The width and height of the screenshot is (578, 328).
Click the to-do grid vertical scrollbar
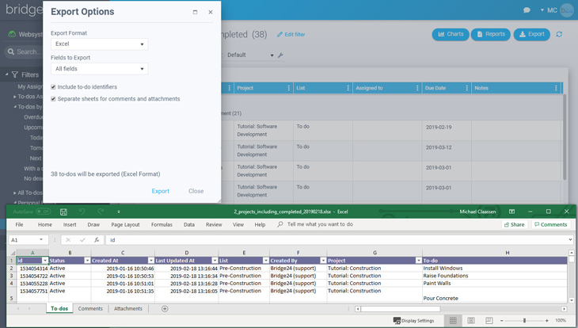[x=564, y=137]
